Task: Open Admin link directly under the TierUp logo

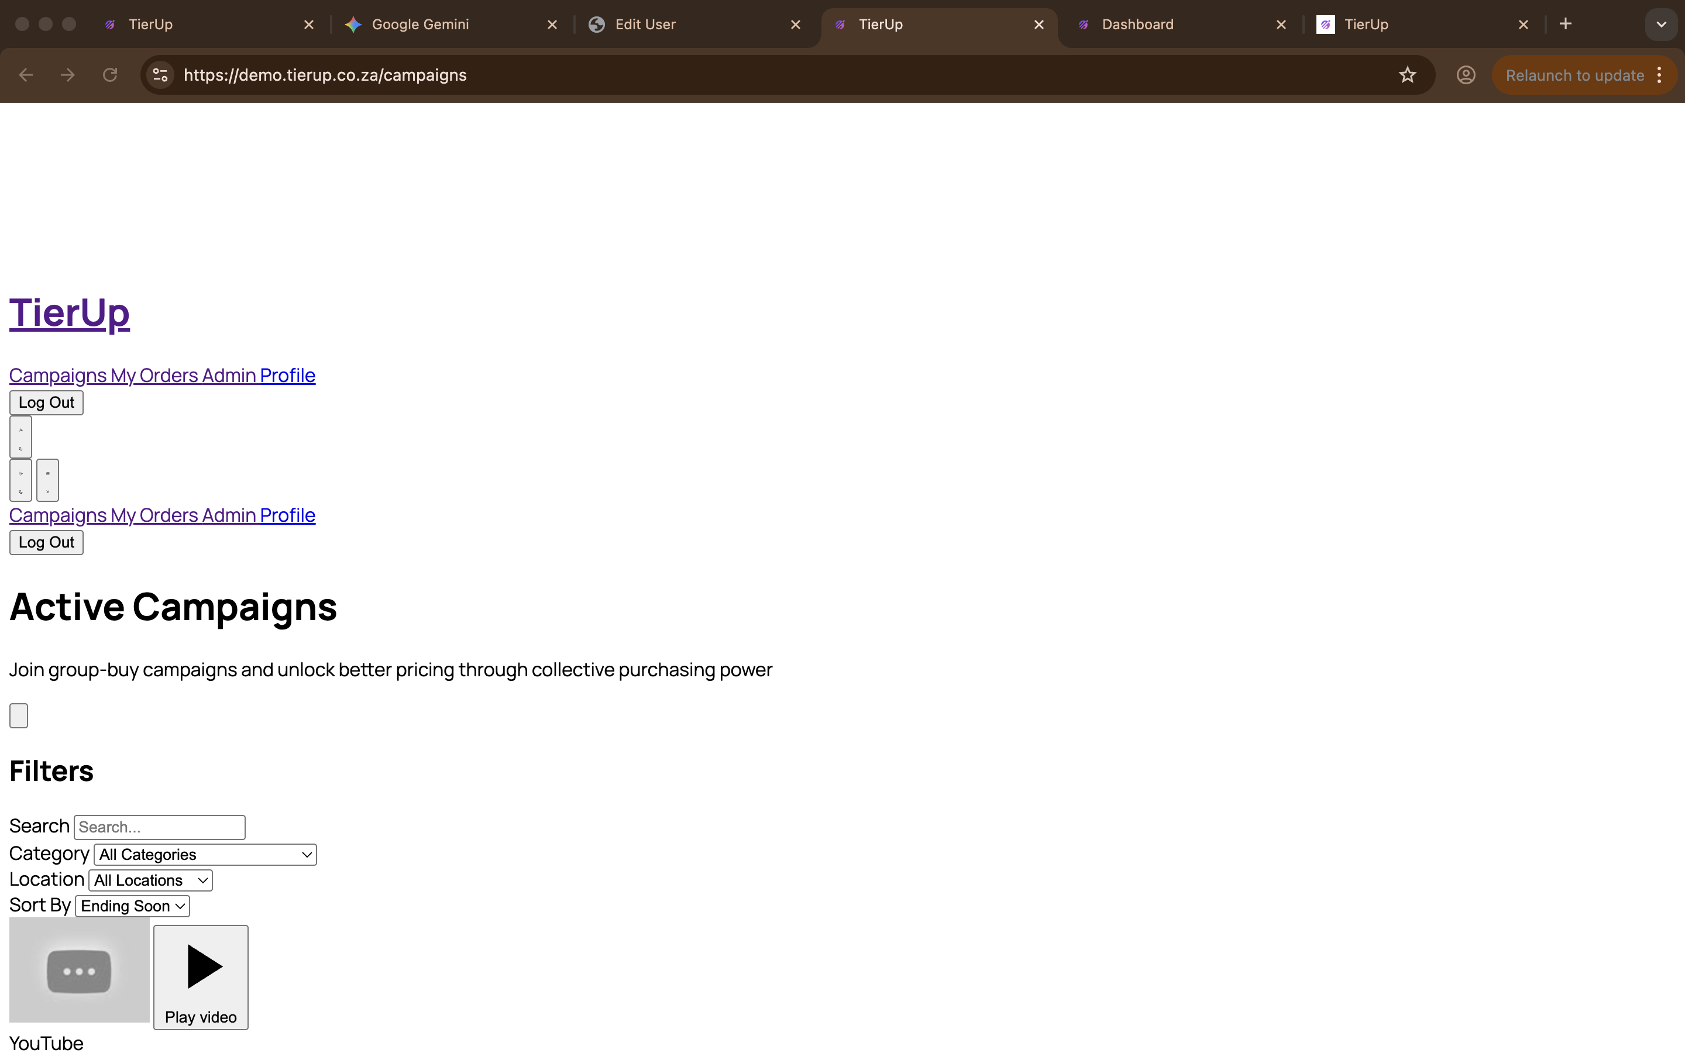Action: (x=229, y=376)
